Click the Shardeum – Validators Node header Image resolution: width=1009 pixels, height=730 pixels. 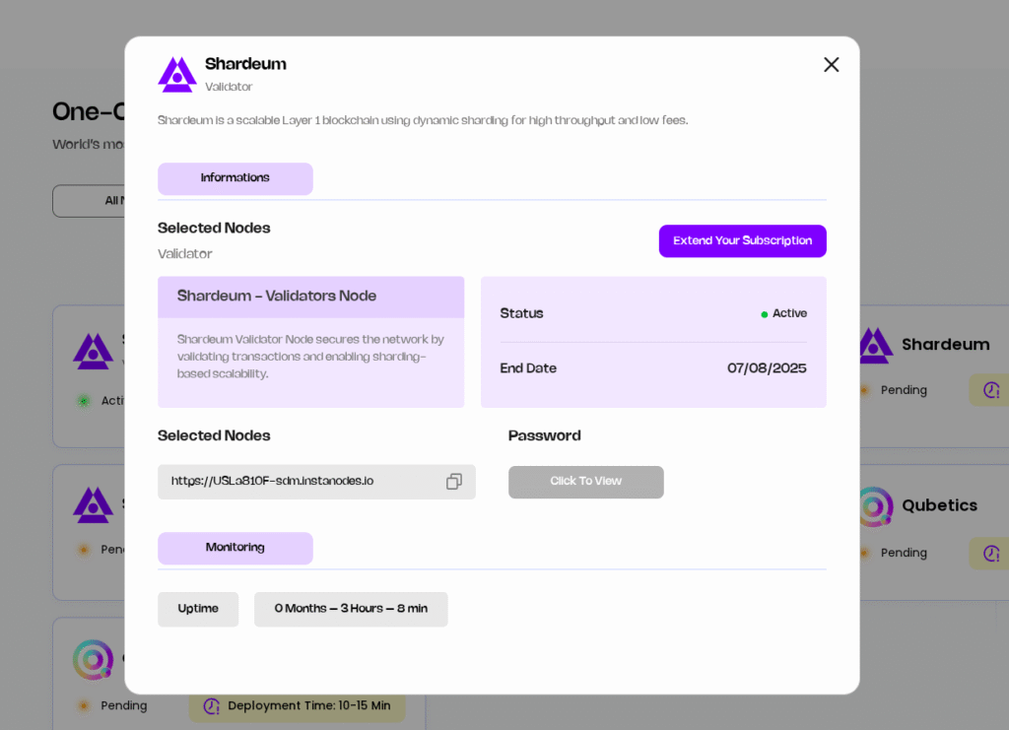(x=310, y=297)
